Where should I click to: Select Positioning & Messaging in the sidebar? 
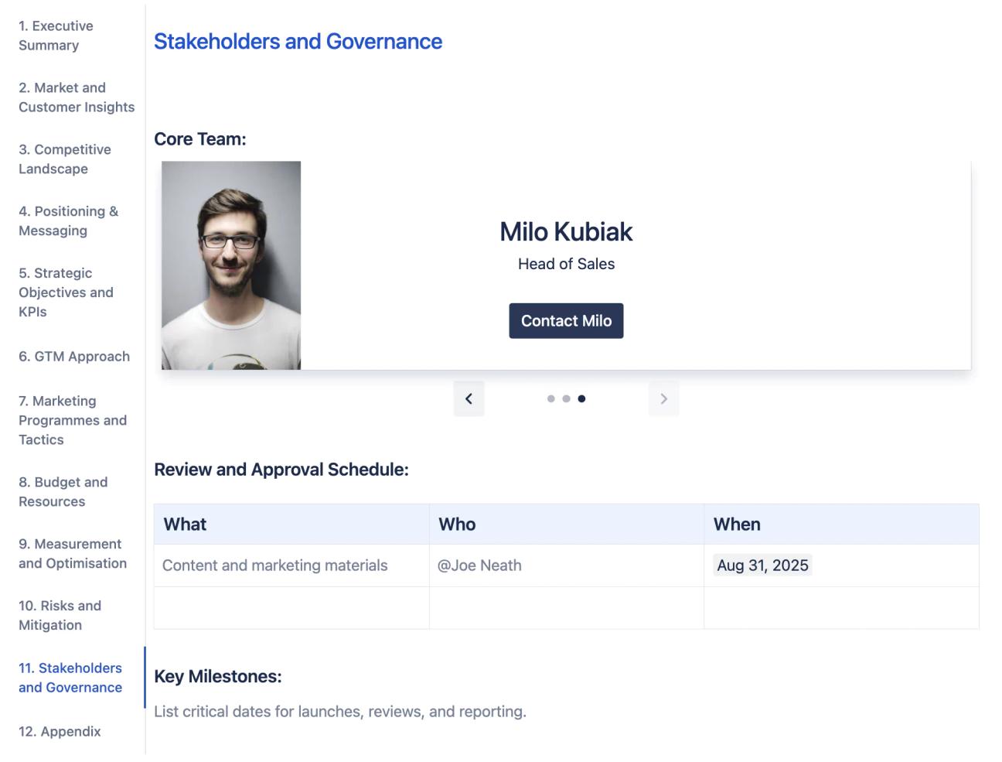(67, 220)
